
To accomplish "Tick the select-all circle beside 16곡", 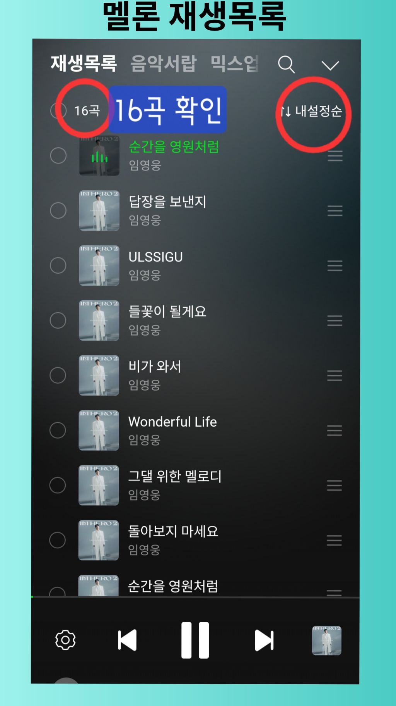I will 58,111.
